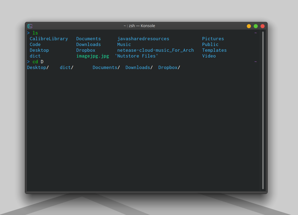Image resolution: width=298 pixels, height=215 pixels.
Task: Click the 'ls' command text
Action: 35,33
